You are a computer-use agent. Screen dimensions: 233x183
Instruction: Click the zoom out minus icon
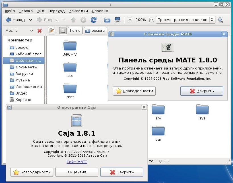[x=130, y=20]
